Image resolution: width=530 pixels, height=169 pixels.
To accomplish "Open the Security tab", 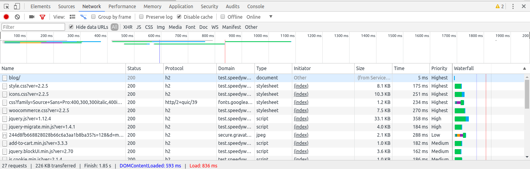I will click(x=210, y=6).
